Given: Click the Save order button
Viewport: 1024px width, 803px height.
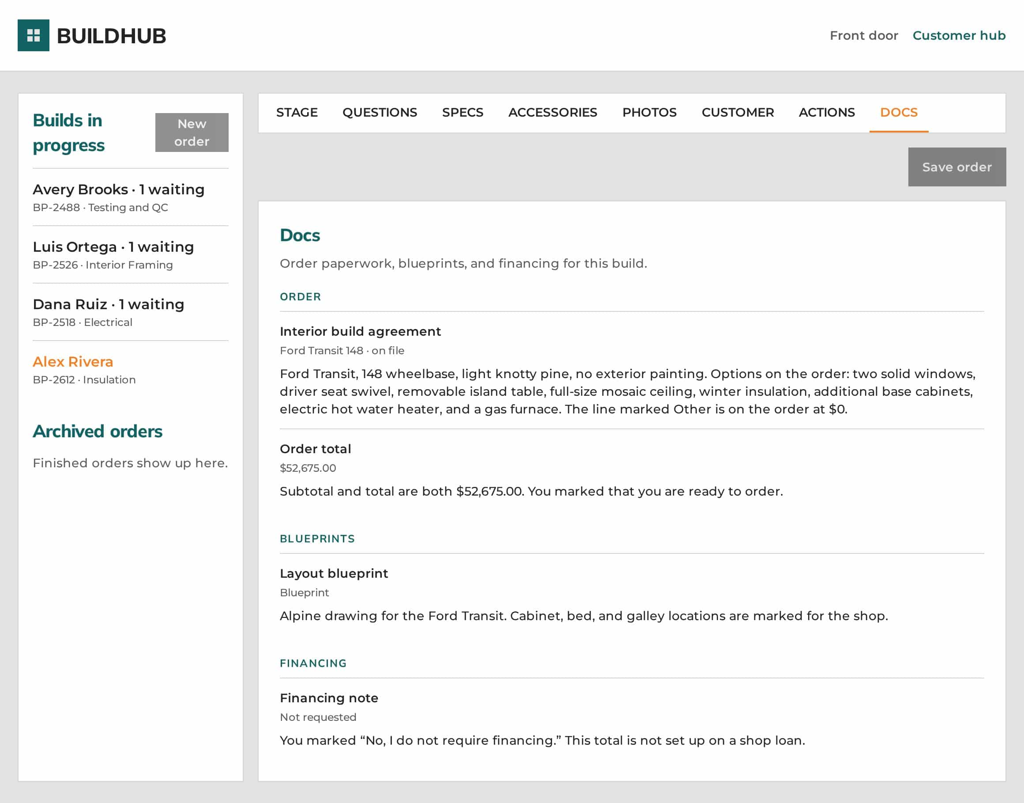Looking at the screenshot, I should [957, 167].
